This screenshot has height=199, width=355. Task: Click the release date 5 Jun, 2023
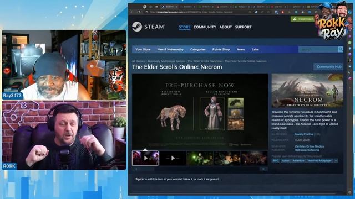coord(302,140)
